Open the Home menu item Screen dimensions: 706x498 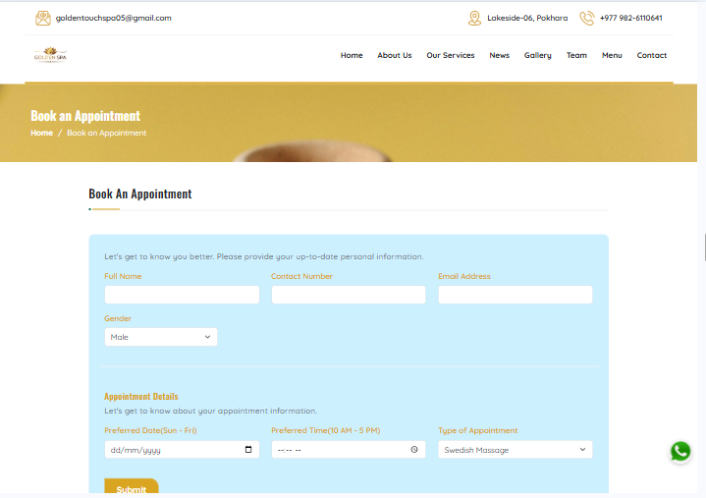tap(352, 55)
